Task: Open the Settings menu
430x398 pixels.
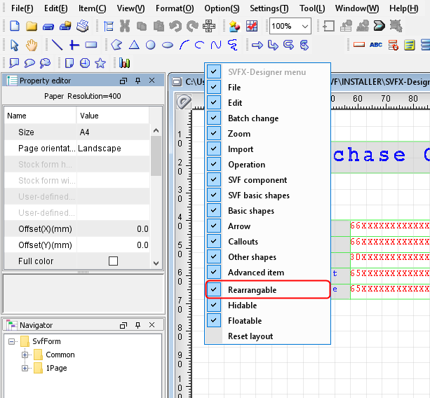Action: coord(269,8)
